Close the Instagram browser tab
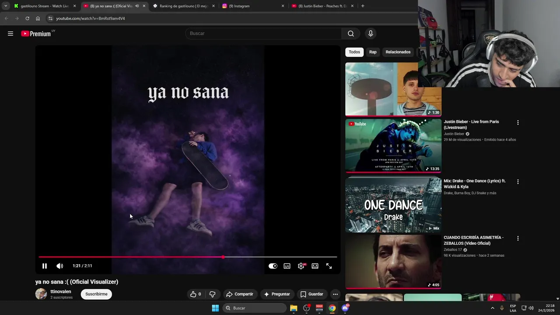The image size is (560, 315). [x=283, y=6]
